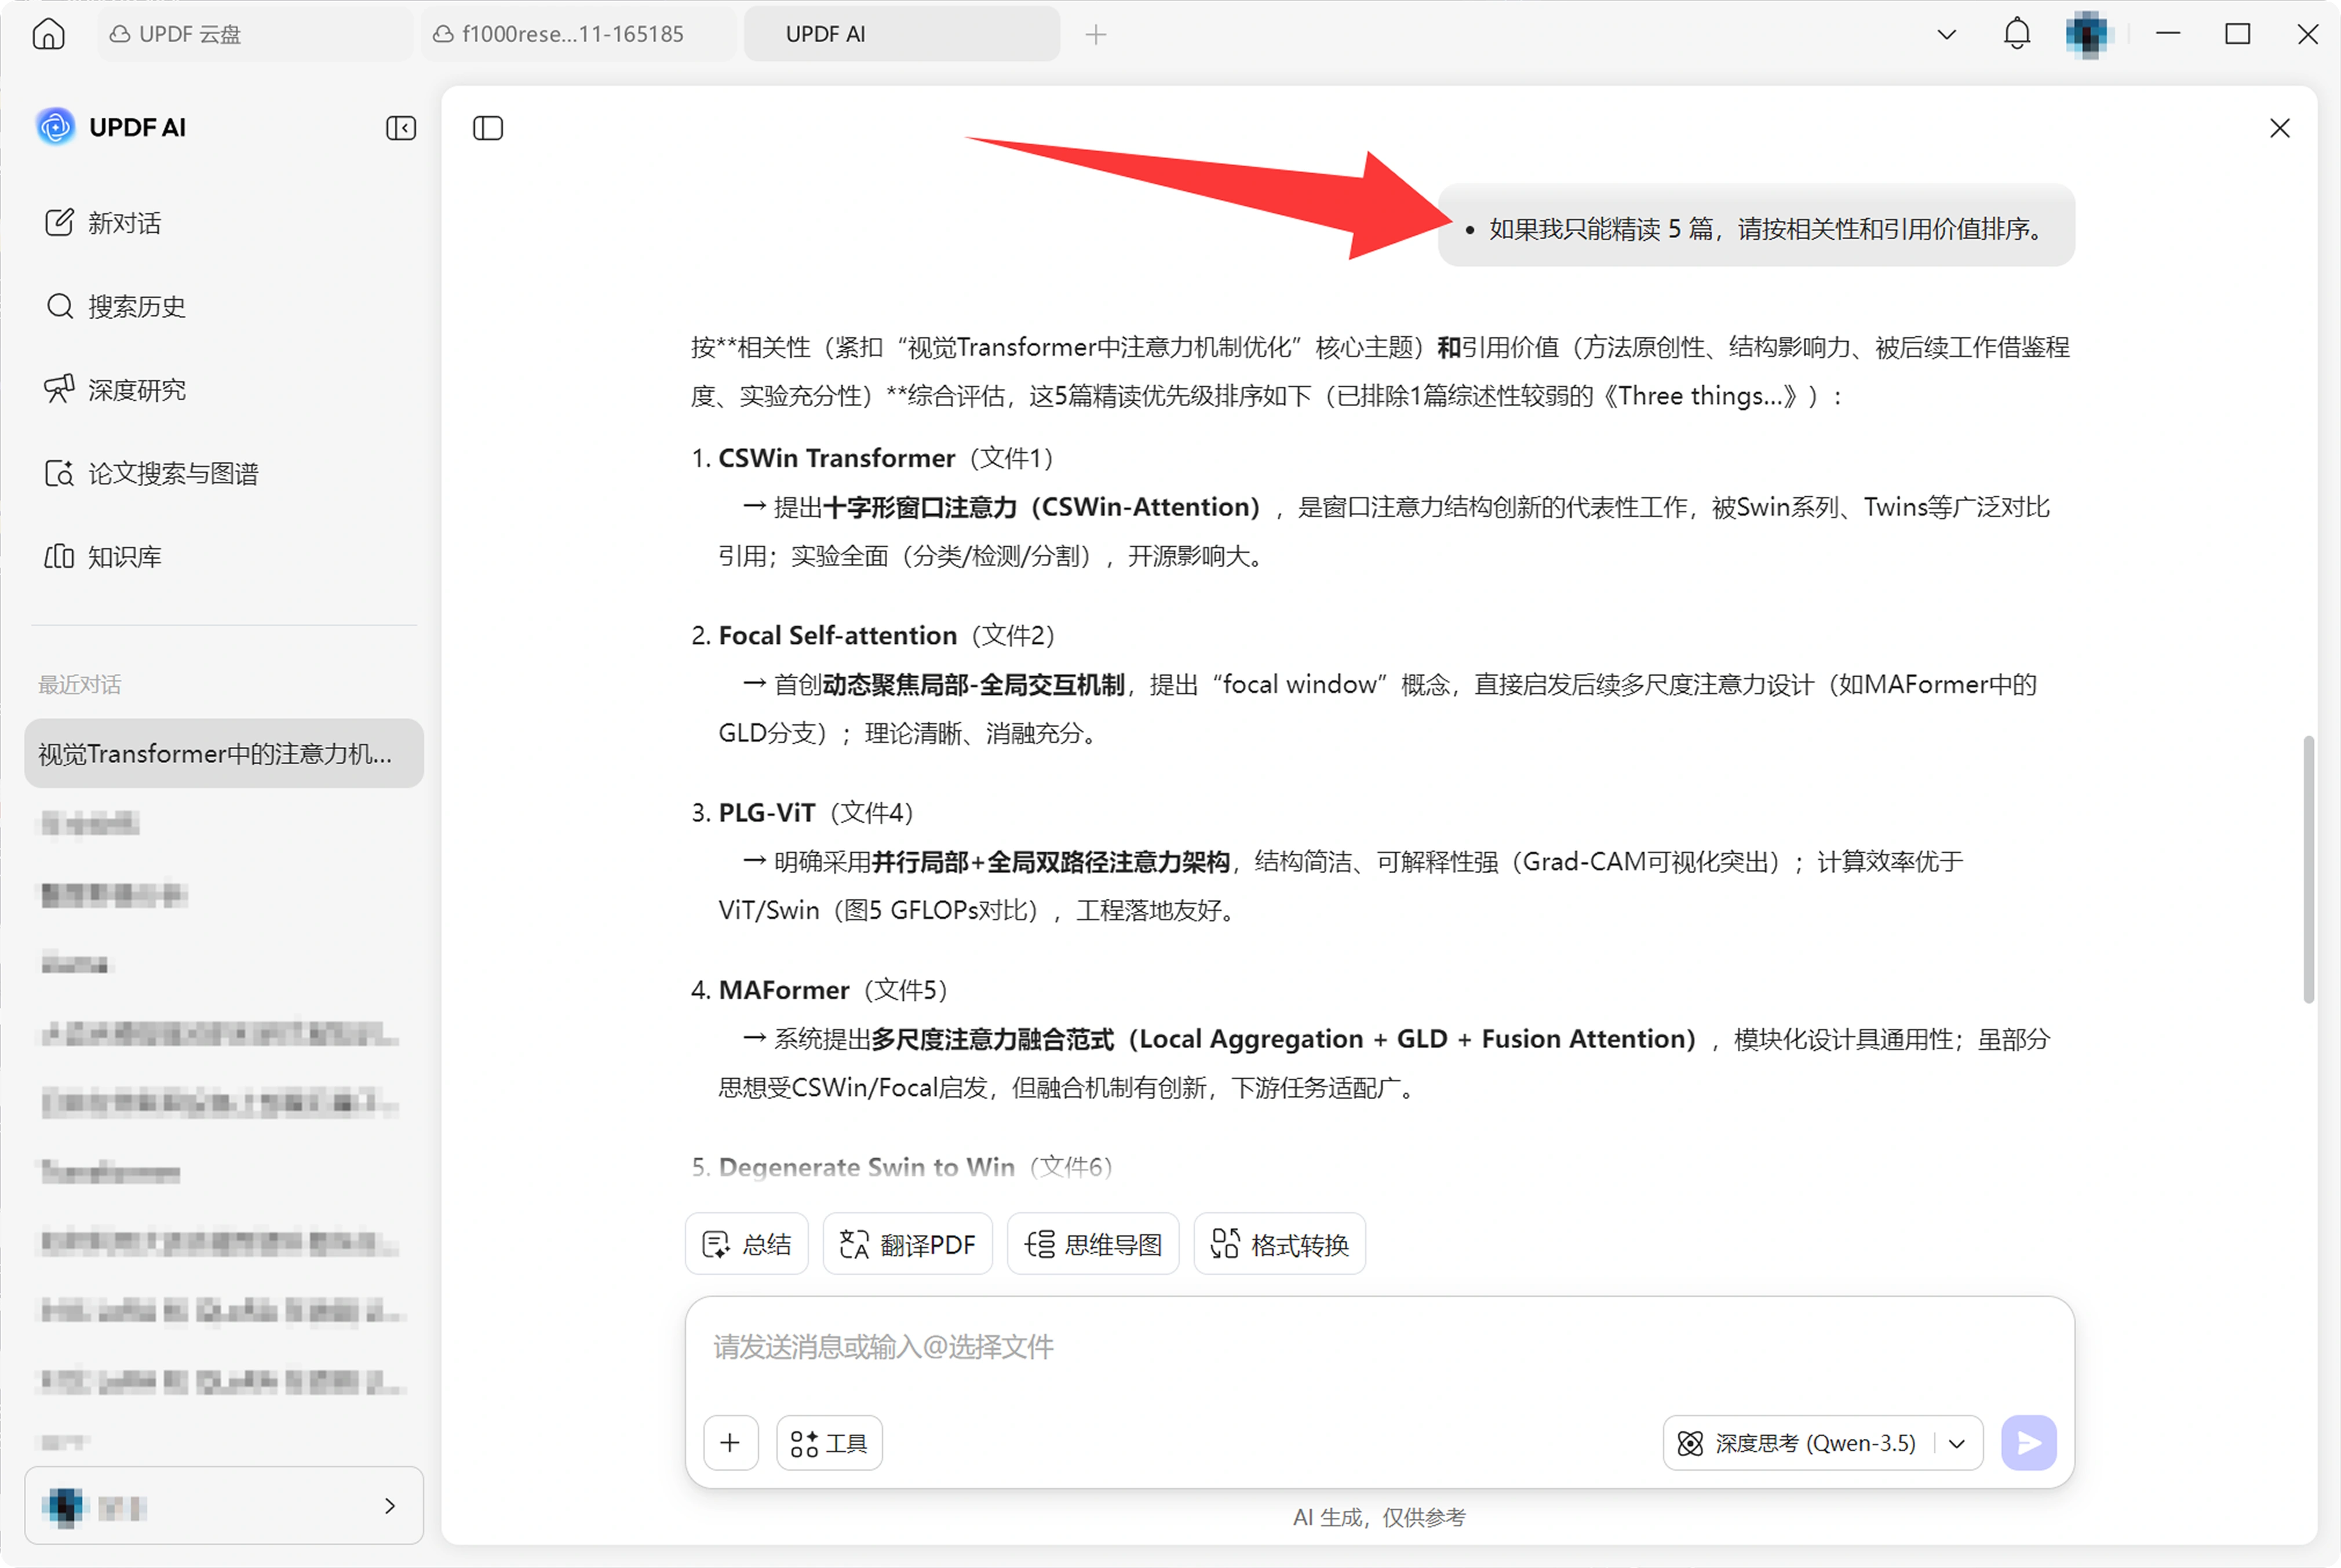
Task: Open 知识库
Action: 224,556
